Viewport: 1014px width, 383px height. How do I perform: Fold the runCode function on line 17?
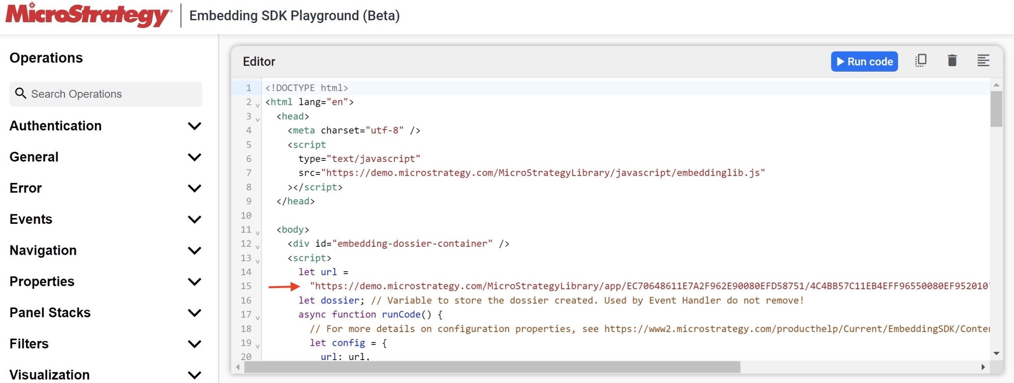point(257,318)
